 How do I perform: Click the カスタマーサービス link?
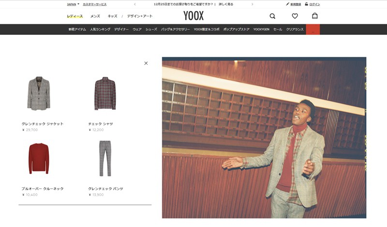tap(94, 4)
